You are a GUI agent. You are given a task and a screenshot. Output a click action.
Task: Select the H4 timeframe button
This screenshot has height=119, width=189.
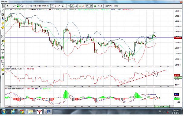pos(52,6)
